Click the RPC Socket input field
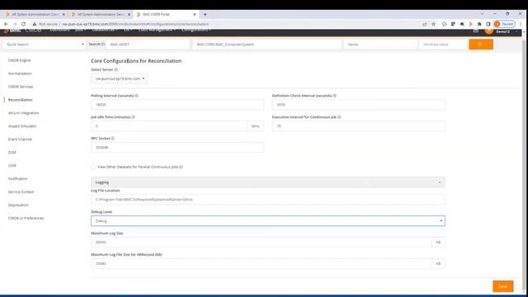Image resolution: width=528 pixels, height=297 pixels. pos(177,148)
